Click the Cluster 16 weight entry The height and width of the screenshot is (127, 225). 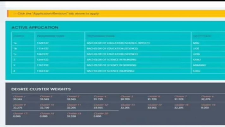tap(206, 106)
